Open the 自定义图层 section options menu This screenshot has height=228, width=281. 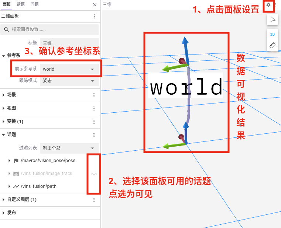tap(94, 200)
